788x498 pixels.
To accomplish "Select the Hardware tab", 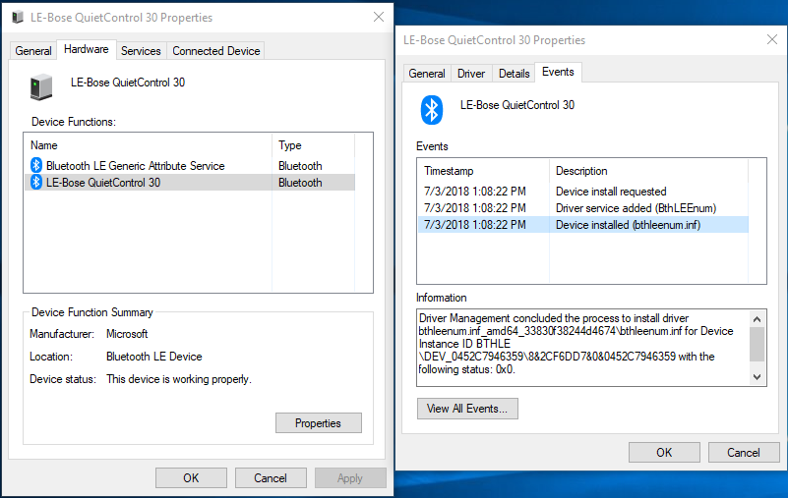I will (x=86, y=49).
